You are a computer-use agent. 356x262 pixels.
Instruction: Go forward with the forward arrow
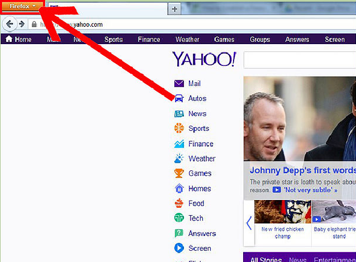tap(22, 24)
